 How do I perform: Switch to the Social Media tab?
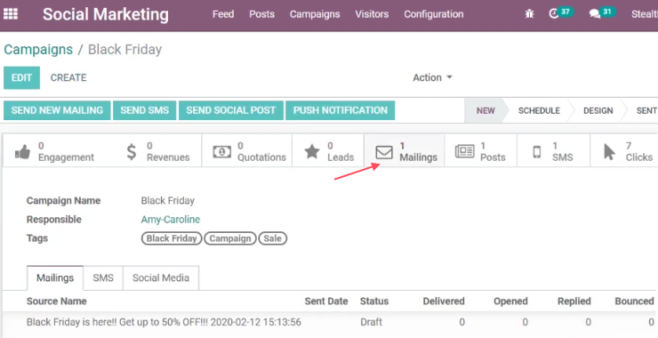tap(161, 278)
